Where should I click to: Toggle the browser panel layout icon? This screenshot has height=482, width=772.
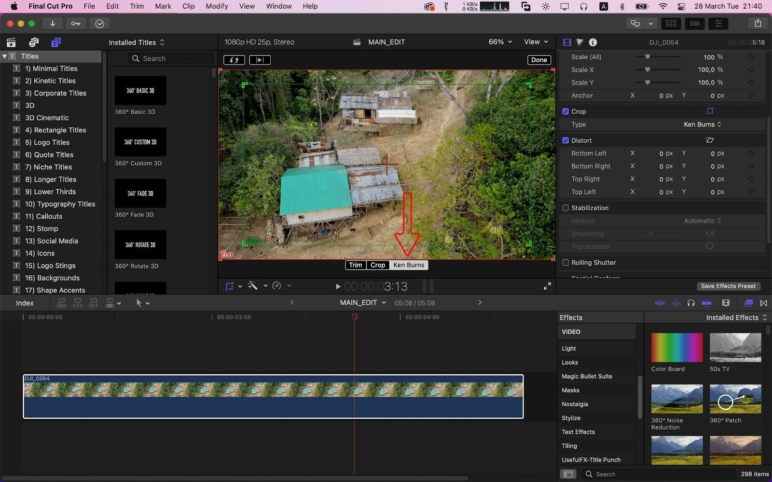671,24
